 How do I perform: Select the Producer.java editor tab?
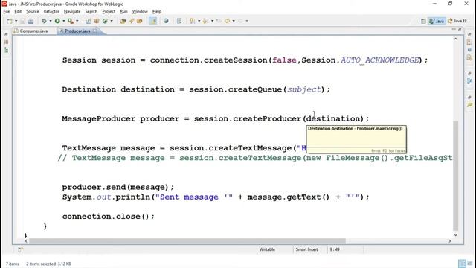(x=77, y=31)
